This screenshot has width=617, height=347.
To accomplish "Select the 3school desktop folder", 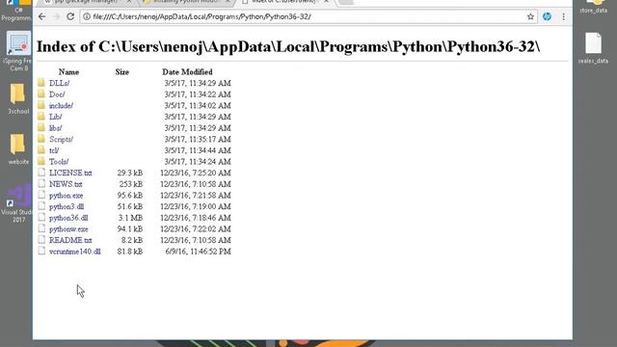I will pyautogui.click(x=17, y=98).
